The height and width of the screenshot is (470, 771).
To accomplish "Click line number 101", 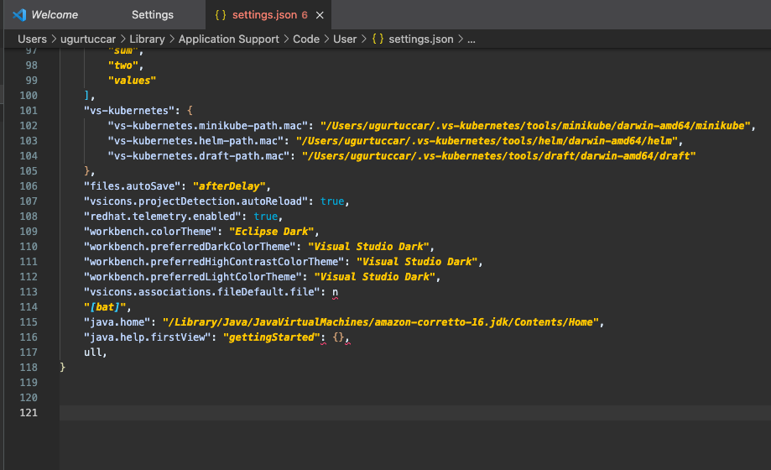I will click(29, 110).
